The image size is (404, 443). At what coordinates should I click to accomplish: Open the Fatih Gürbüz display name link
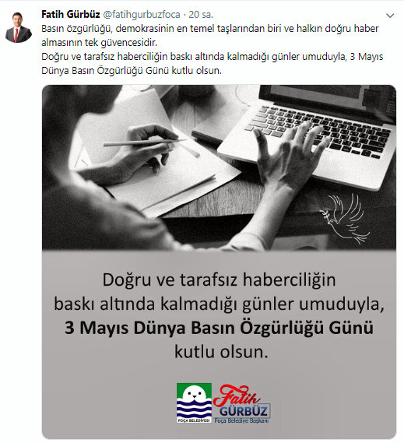tap(71, 15)
